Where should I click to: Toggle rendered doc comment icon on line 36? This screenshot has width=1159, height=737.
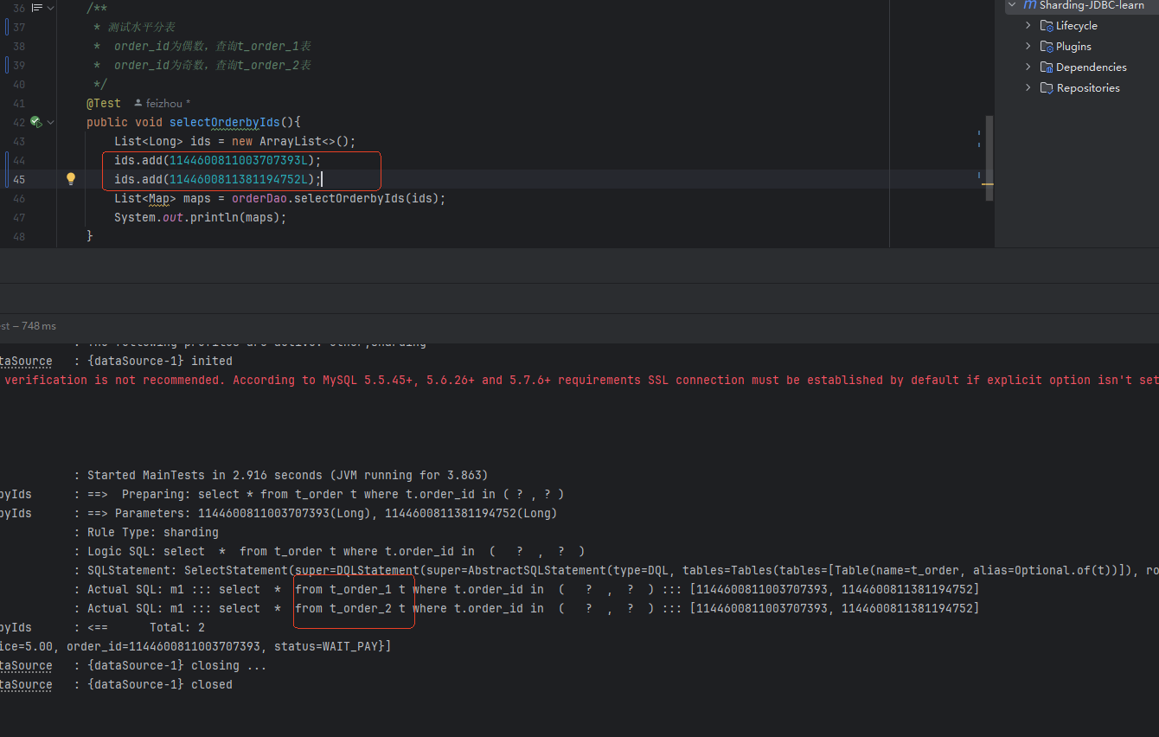pyautogui.click(x=36, y=8)
